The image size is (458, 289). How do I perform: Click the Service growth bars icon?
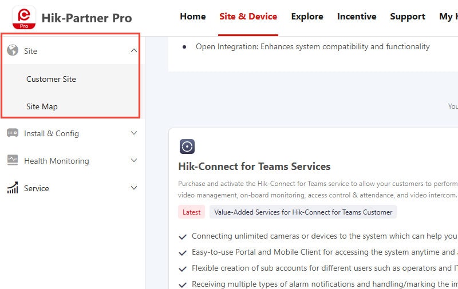tap(13, 188)
